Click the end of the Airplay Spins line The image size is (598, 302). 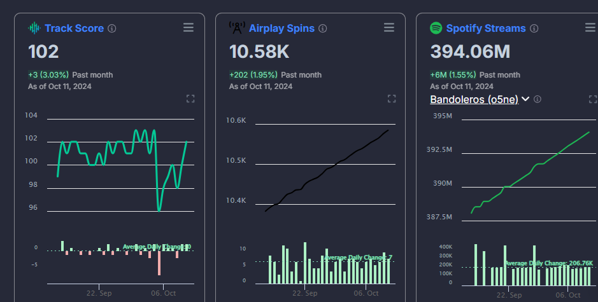click(x=388, y=130)
